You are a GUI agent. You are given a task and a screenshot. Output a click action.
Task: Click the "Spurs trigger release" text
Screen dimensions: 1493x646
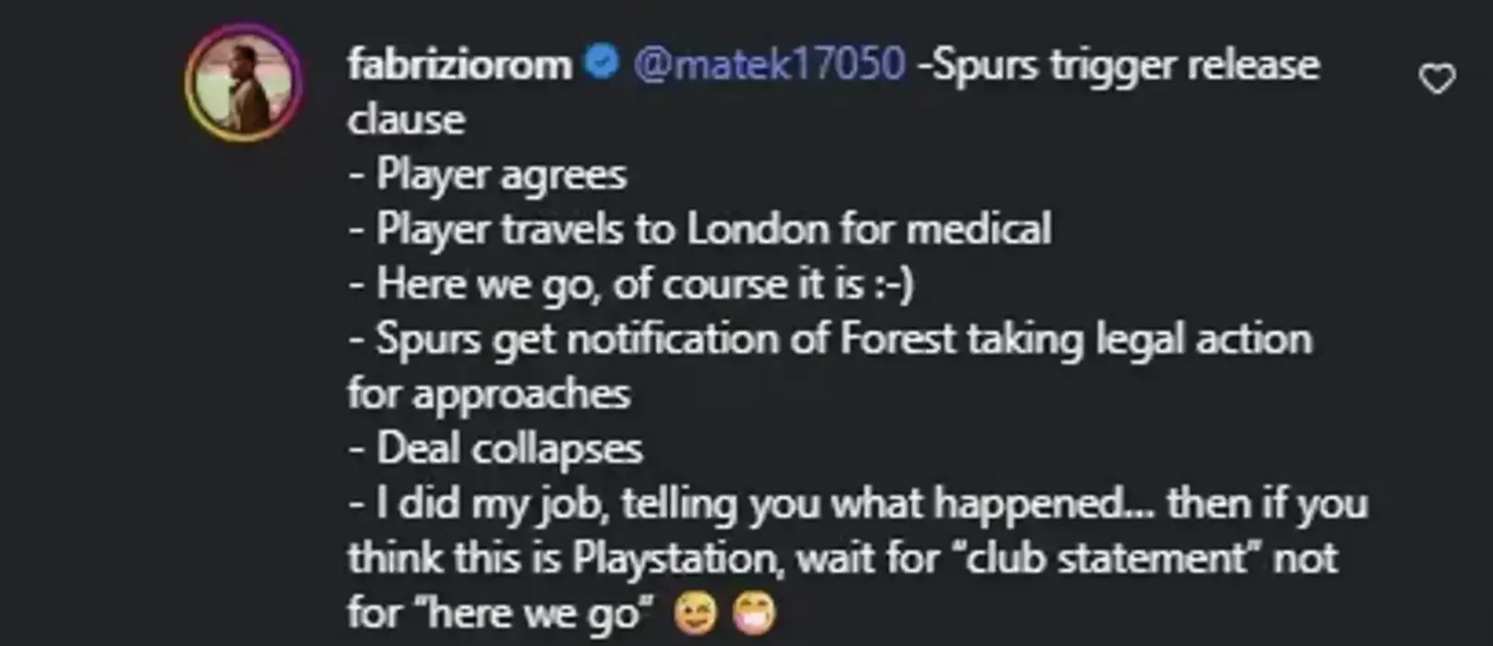coord(1124,65)
